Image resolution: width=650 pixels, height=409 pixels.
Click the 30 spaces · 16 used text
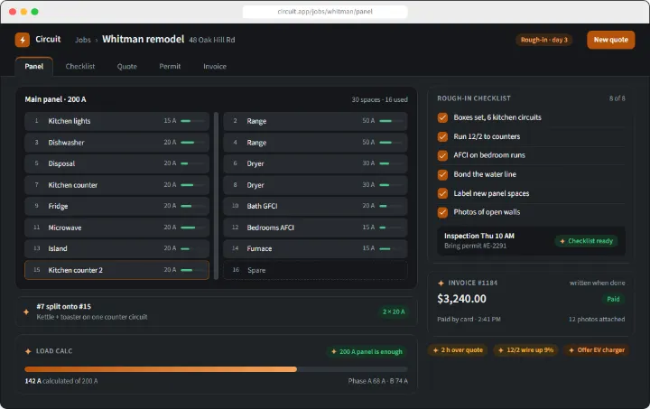[379, 100]
